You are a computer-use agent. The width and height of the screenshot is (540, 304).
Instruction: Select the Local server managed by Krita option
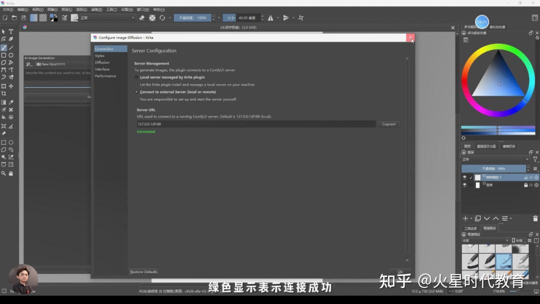tap(136, 77)
